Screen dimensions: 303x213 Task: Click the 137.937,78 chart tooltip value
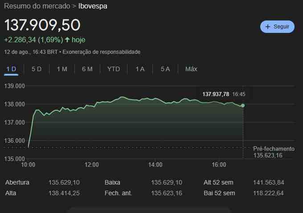(x=216, y=94)
